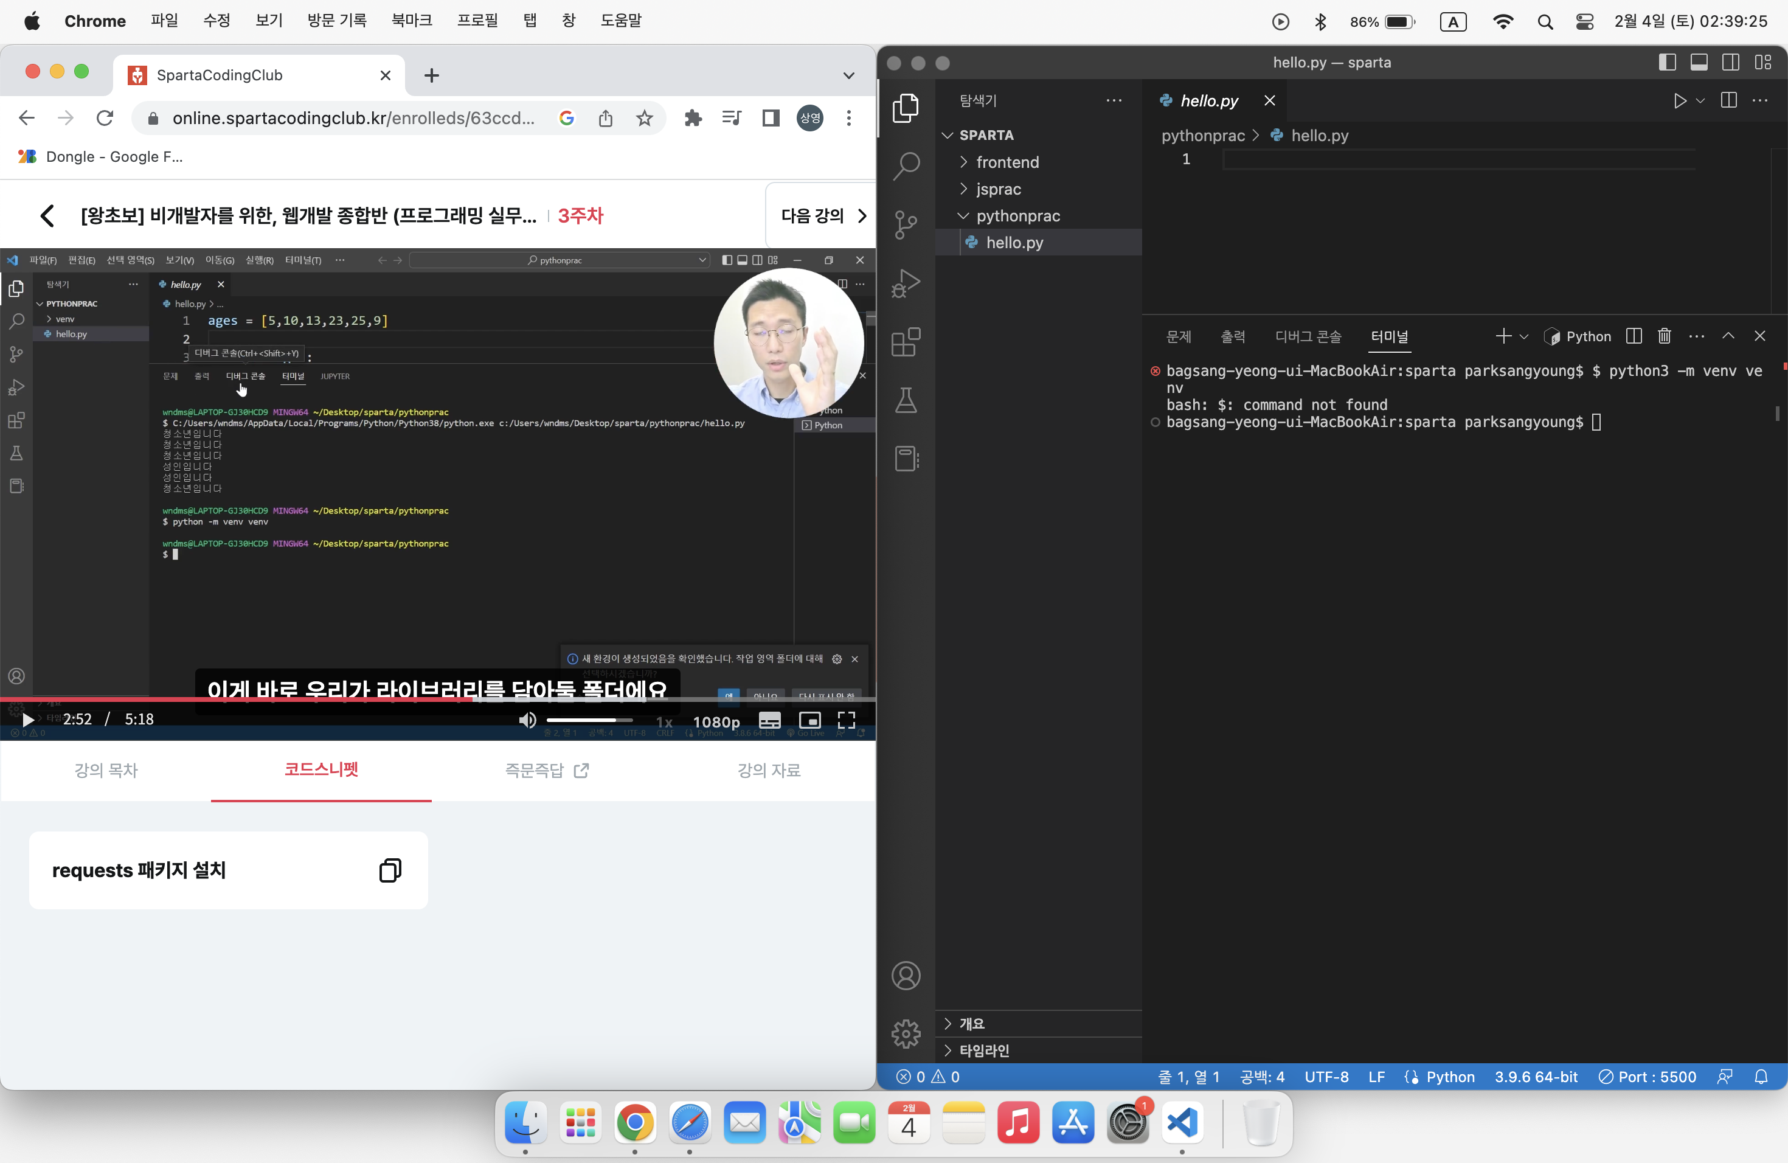Open the new terminal profile dropdown arrow

[1523, 336]
